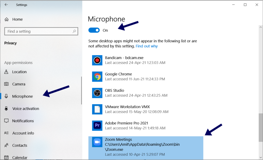This screenshot has height=160, width=263.
Task: Select the Camera icon in the sidebar
Action: pos(6,84)
